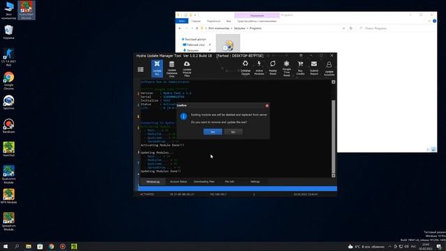Click the Spreadtrum Module desktop icon
446x251 pixels.
click(x=8, y=222)
